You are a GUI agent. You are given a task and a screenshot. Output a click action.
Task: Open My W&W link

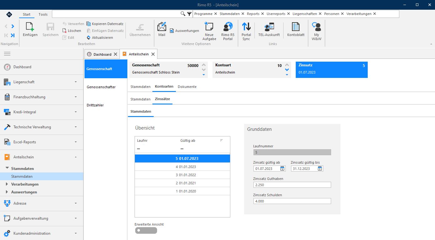317,31
